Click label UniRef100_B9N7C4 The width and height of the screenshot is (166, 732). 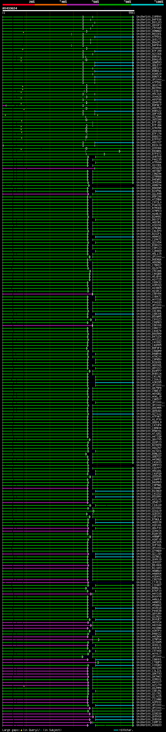point(149,77)
